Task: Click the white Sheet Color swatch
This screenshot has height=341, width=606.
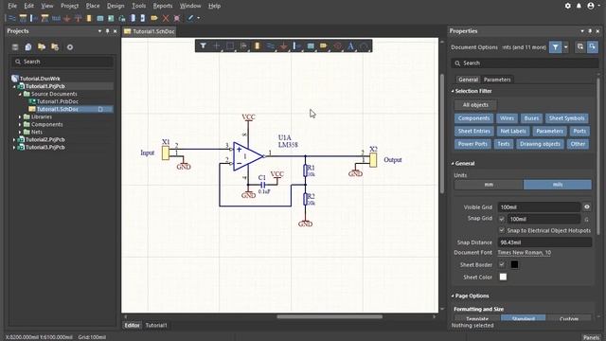Action: (x=503, y=277)
